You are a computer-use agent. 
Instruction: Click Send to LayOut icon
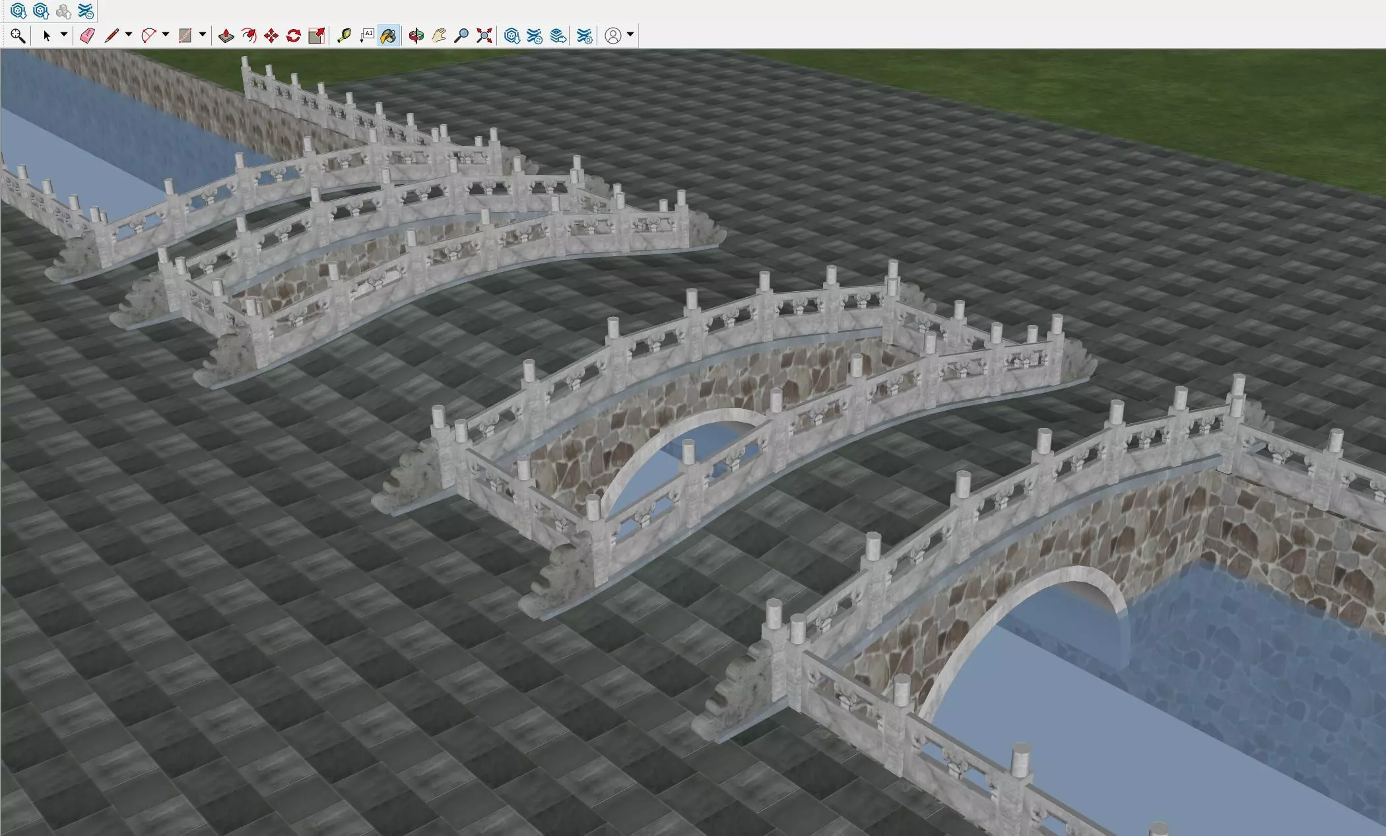(558, 36)
